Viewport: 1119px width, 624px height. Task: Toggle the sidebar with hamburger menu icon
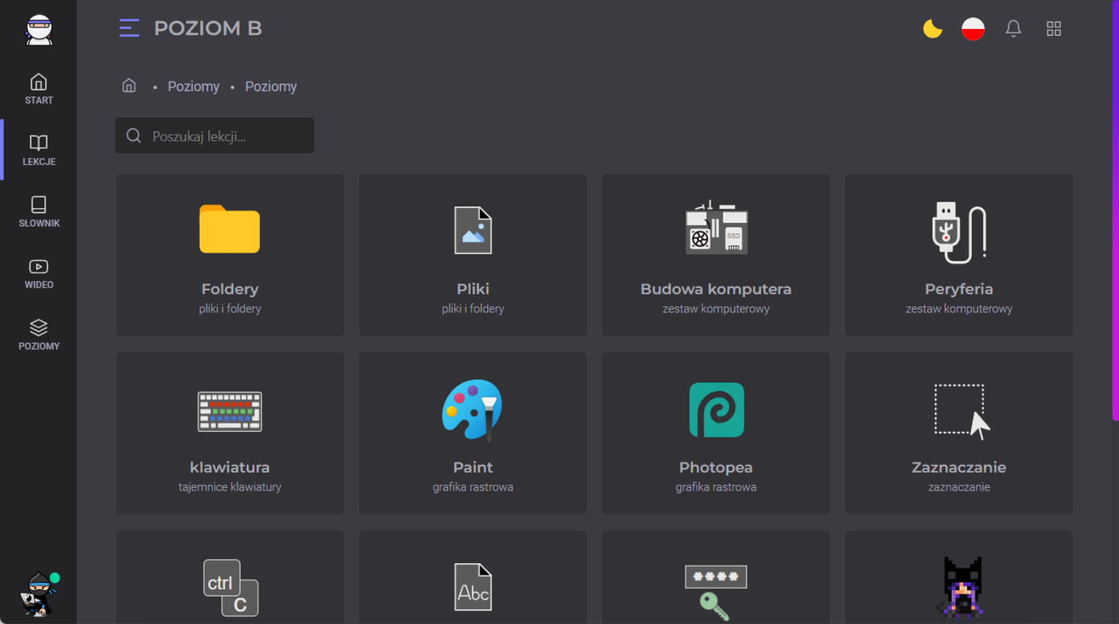click(x=129, y=28)
